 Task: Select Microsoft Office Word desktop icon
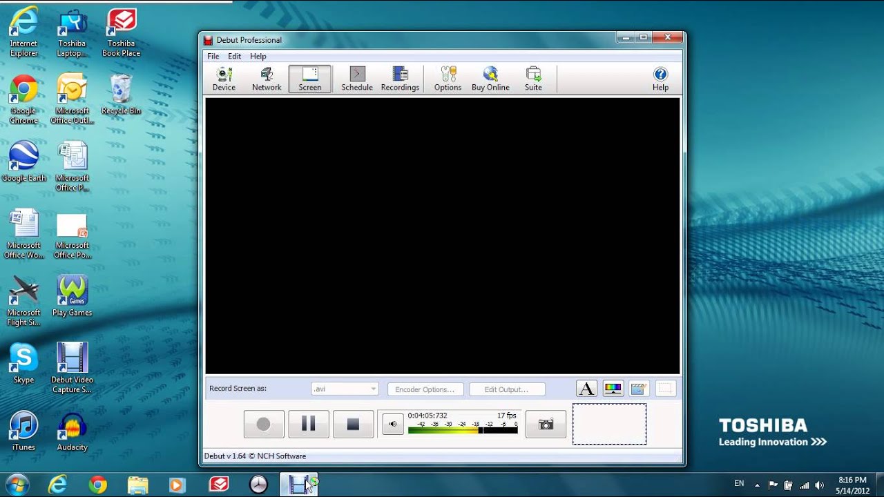click(23, 235)
